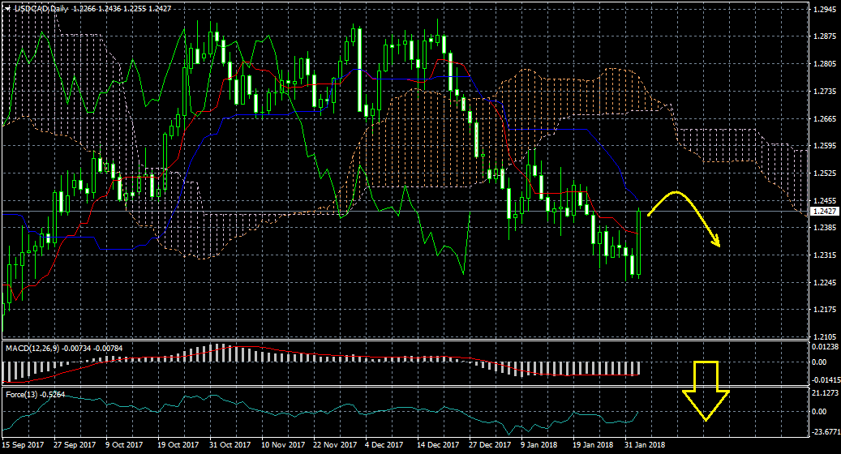Click the 1.2945 price scale label
This screenshot has width=841, height=454.
point(824,11)
